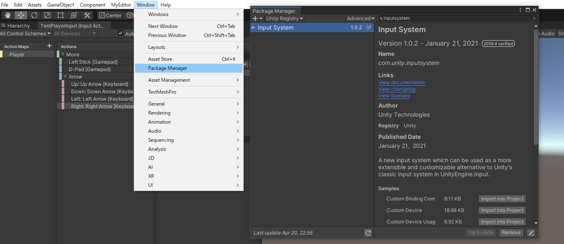Open the Analysis submenu
This screenshot has width=564, height=244.
click(x=188, y=149)
